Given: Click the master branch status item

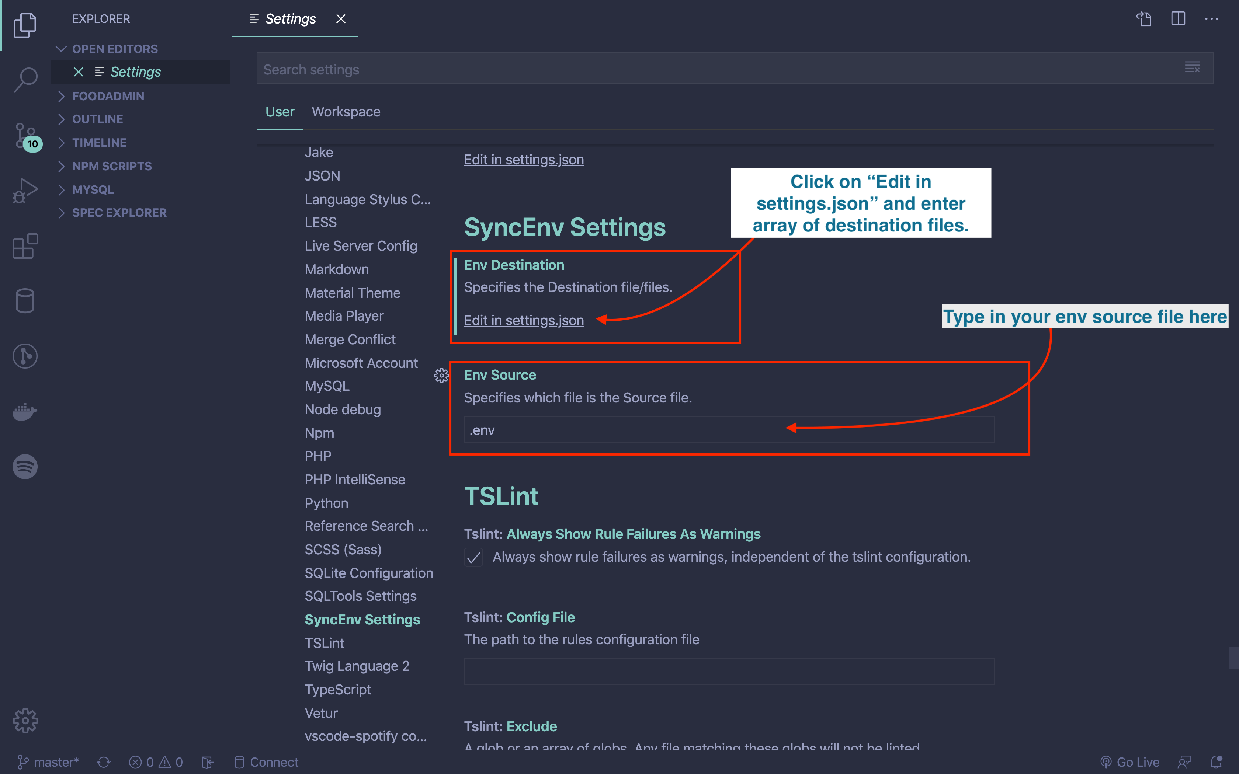Looking at the screenshot, I should (x=49, y=762).
